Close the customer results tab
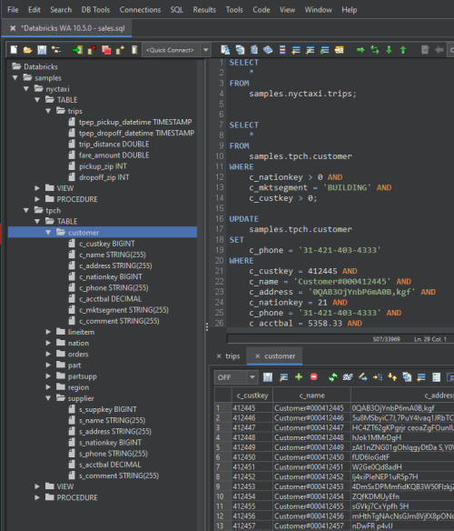The image size is (454, 531). 258,356
